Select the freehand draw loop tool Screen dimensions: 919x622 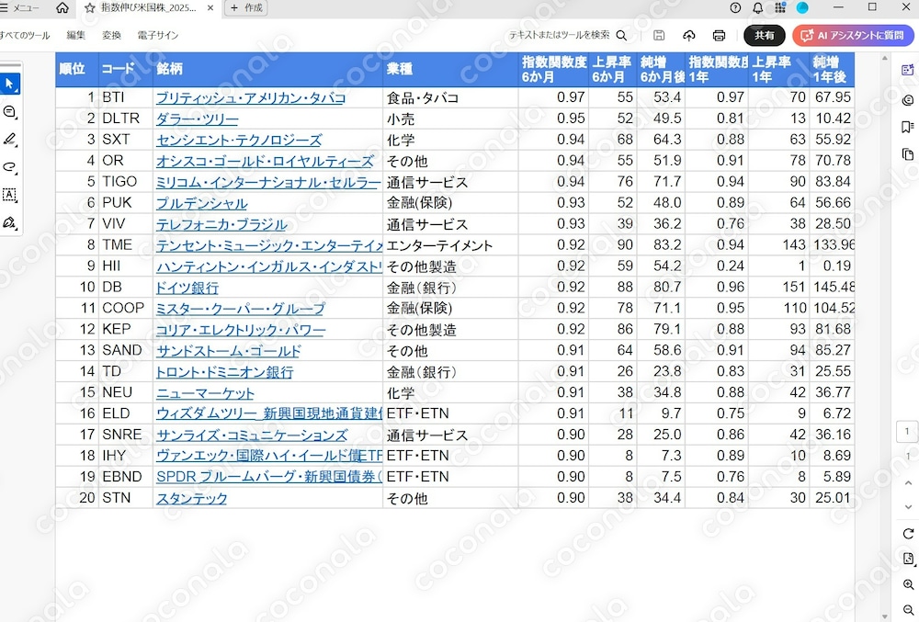(10, 167)
